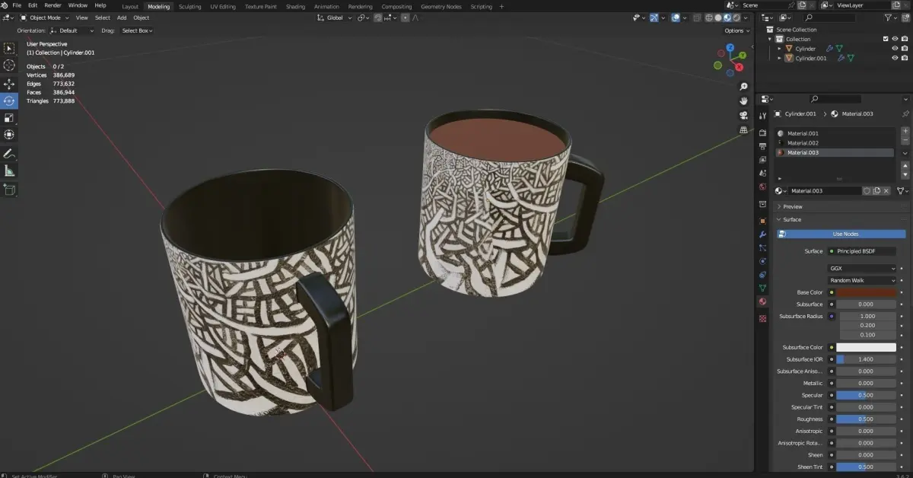Remove material slot with minus button
The width and height of the screenshot is (913, 478).
pos(905,142)
